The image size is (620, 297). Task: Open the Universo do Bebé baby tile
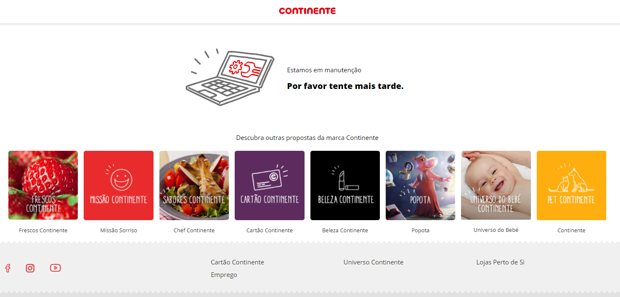496,185
